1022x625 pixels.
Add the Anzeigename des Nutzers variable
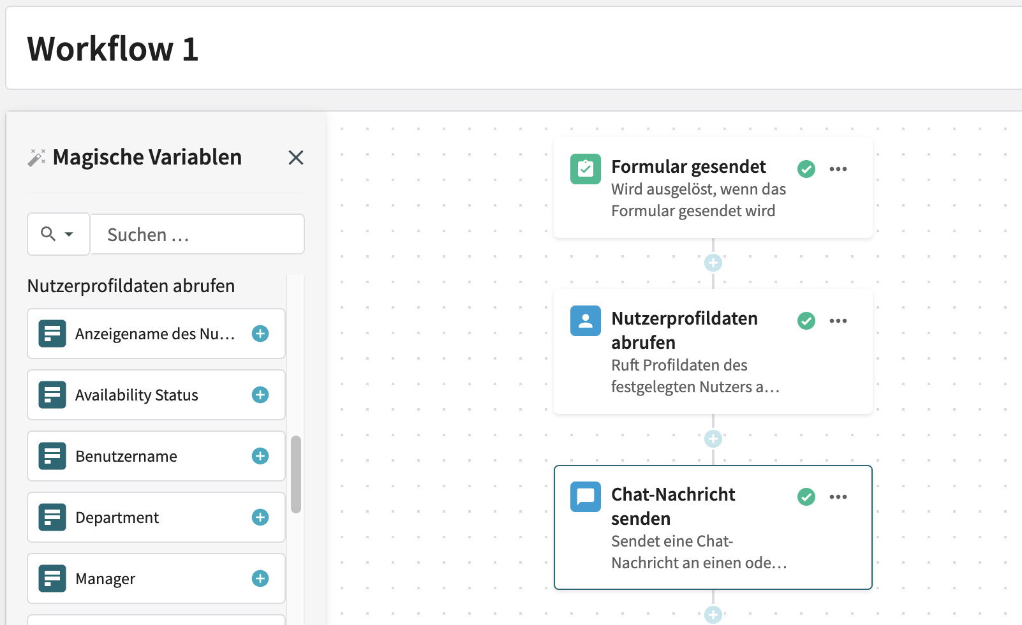pyautogui.click(x=260, y=334)
